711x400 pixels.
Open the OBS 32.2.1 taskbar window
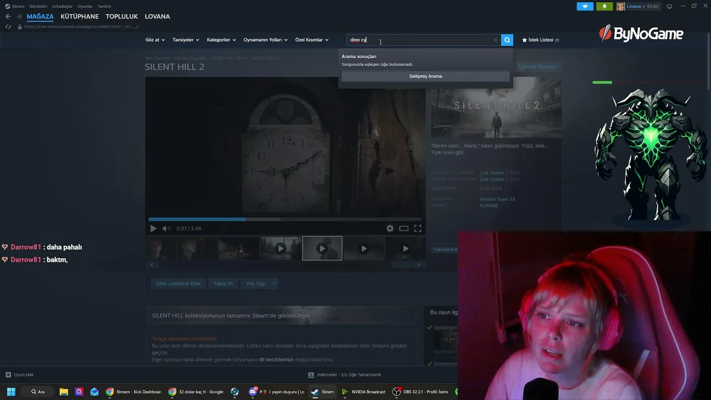click(420, 392)
